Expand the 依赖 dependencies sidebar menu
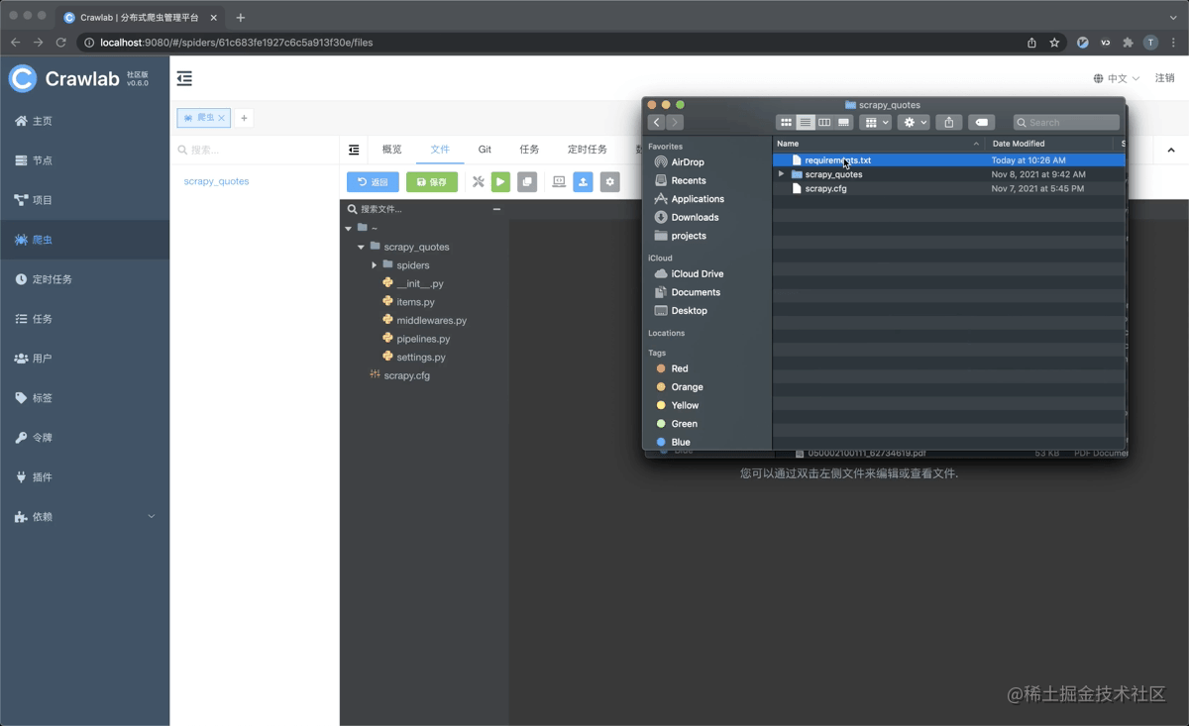 click(x=84, y=517)
